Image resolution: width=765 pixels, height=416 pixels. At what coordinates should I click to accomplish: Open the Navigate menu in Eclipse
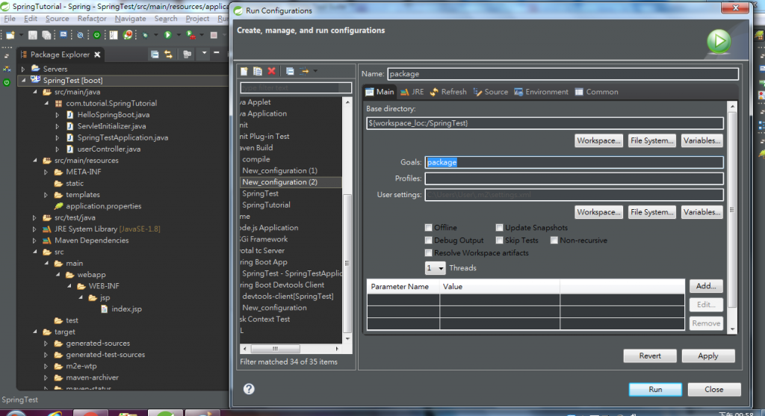(x=130, y=19)
